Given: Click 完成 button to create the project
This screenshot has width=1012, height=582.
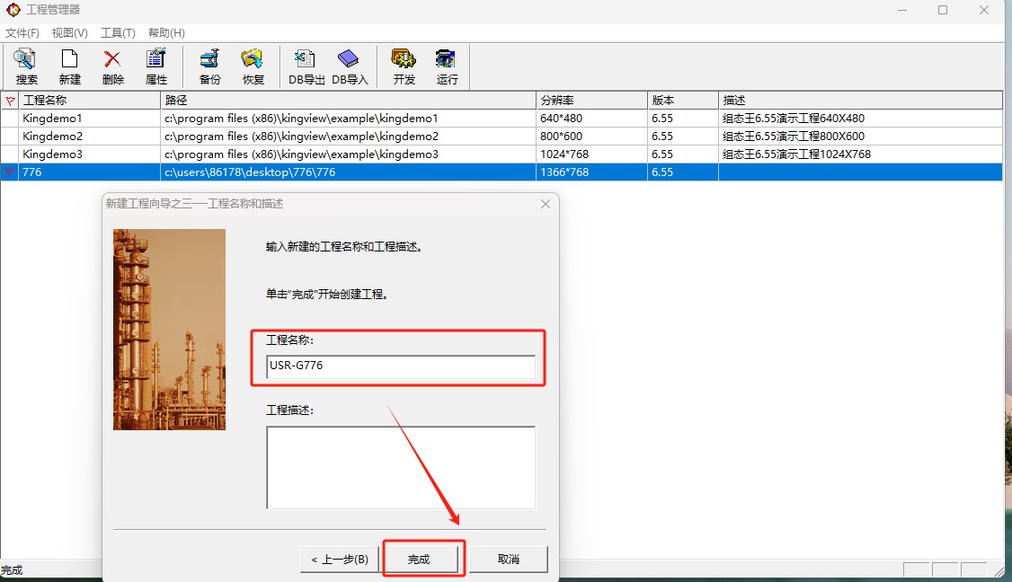Looking at the screenshot, I should [x=420, y=559].
